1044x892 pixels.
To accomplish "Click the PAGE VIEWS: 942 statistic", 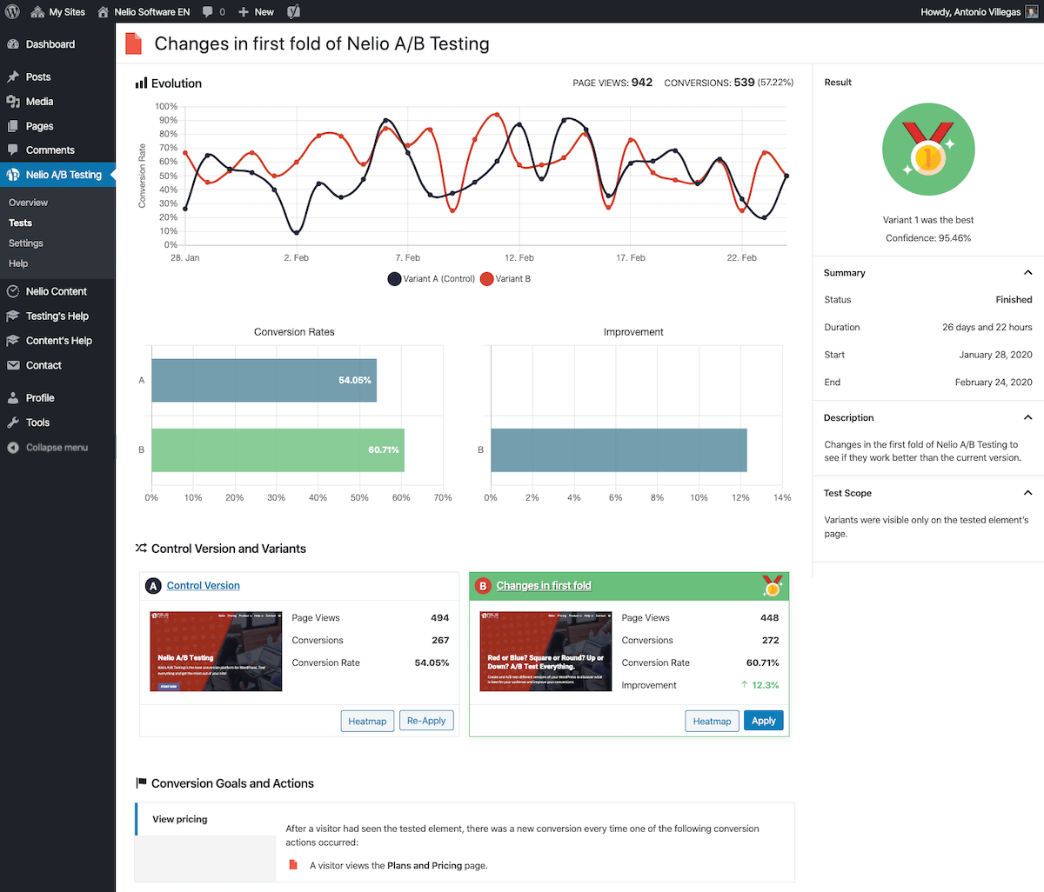I will point(612,83).
